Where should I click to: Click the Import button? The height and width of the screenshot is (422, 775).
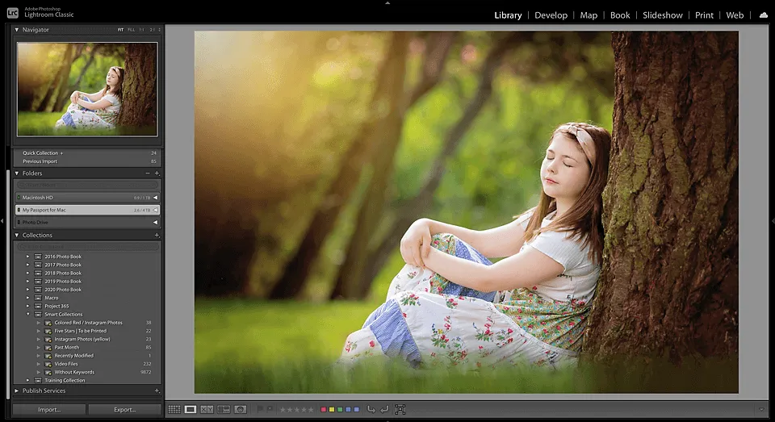(x=49, y=410)
